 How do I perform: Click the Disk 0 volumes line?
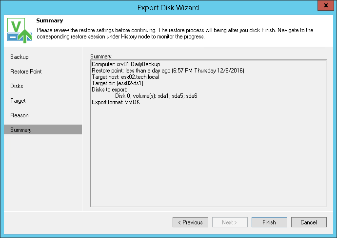pos(156,96)
